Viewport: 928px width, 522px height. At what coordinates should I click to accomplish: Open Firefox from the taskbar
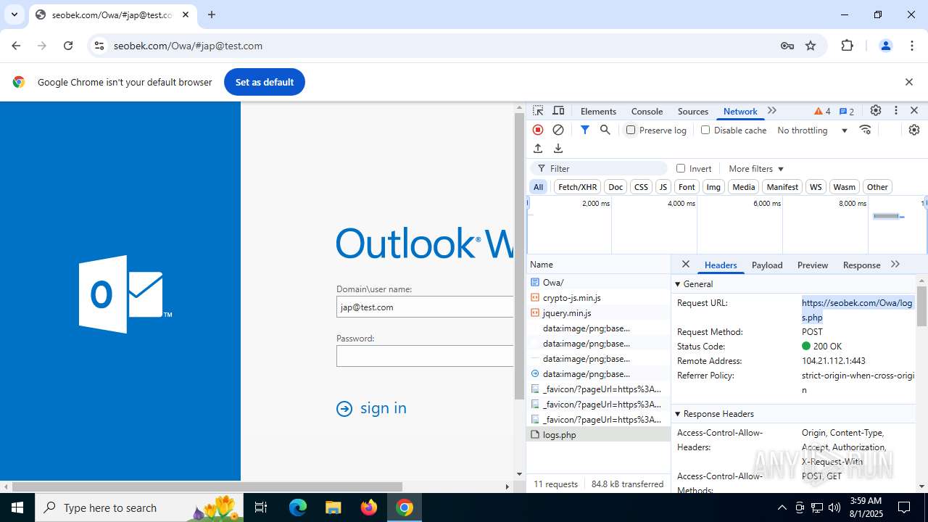(369, 507)
